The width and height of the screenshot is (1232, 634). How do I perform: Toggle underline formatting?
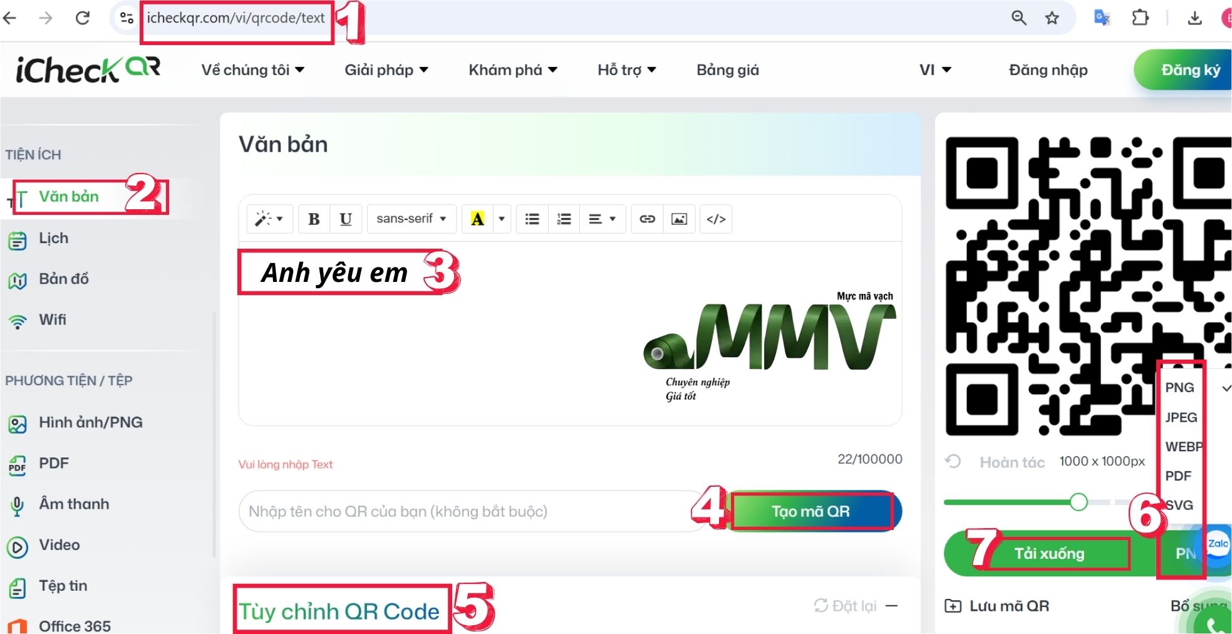(346, 219)
